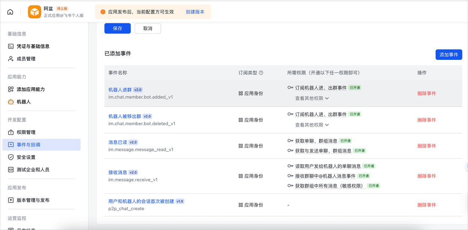Screen dimensions: 468x230
Task: Click the 已开通 badge beside 获取与发送单聊、群组消息
Action: pos(359,151)
